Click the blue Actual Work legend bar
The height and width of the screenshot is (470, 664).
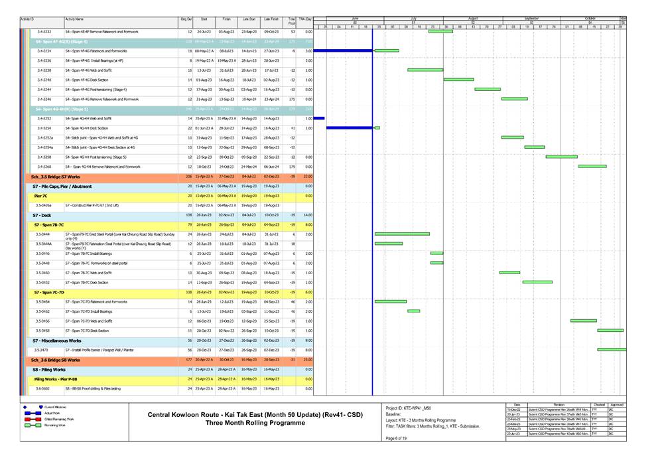click(33, 413)
